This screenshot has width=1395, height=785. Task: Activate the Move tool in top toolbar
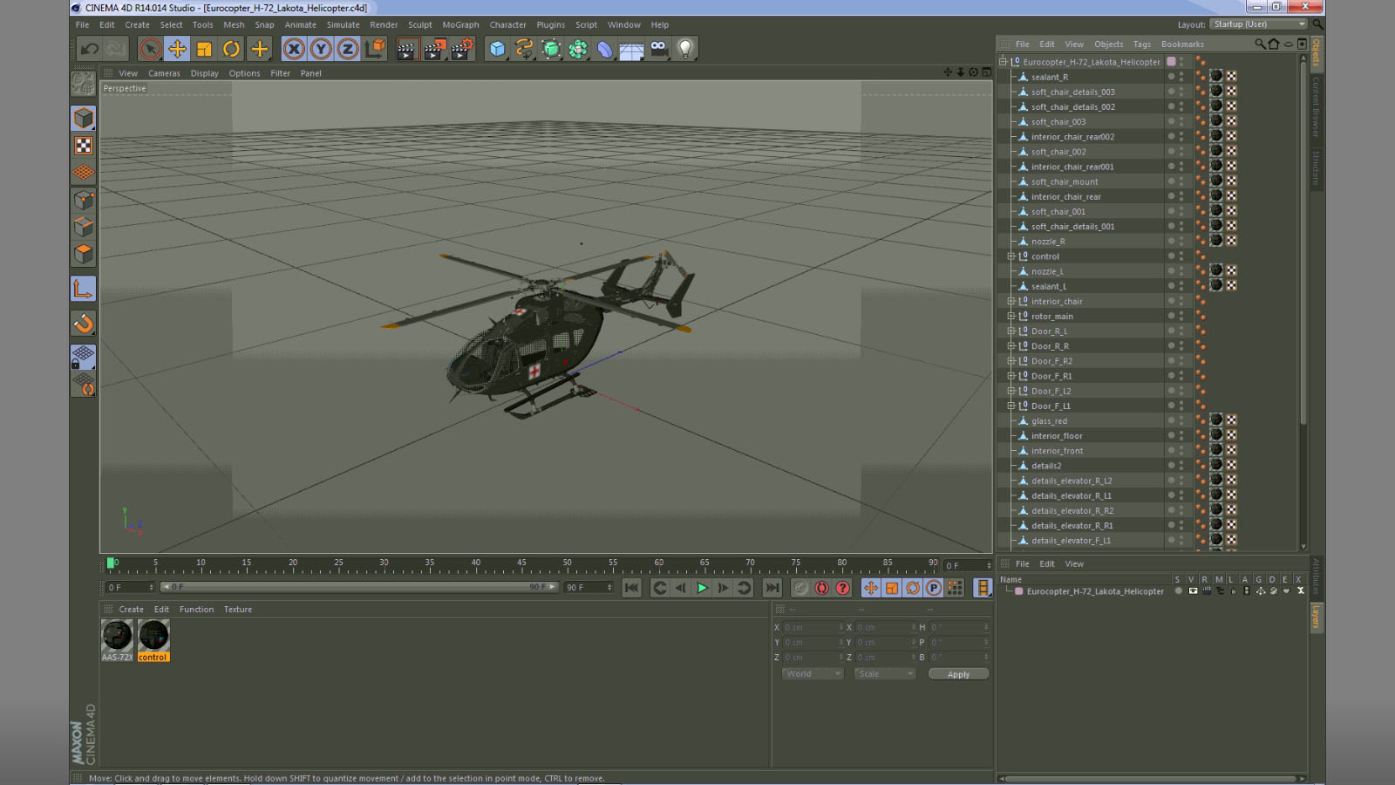177,49
